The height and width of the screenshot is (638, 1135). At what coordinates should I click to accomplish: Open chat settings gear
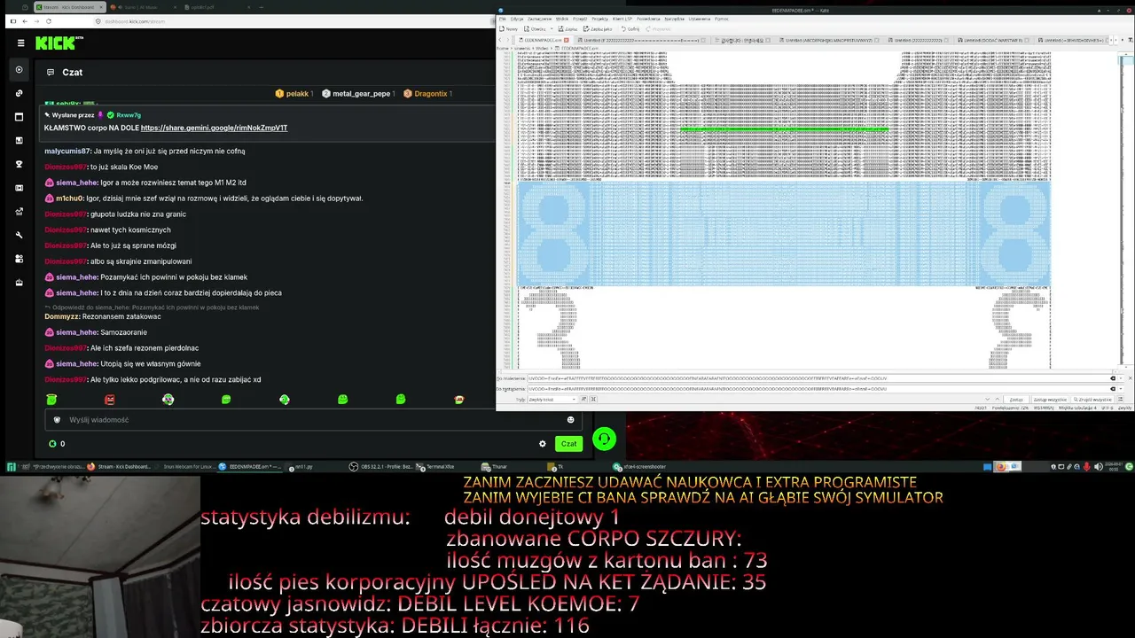[x=543, y=444]
